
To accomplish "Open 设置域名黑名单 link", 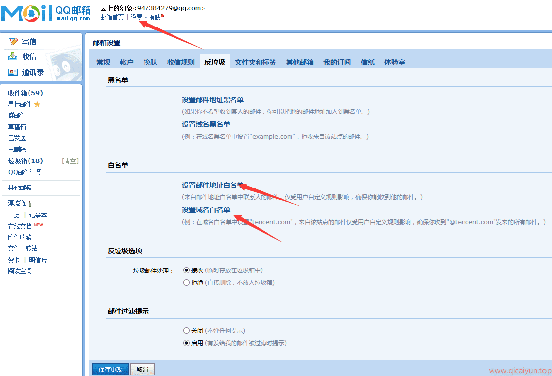I will pos(205,124).
